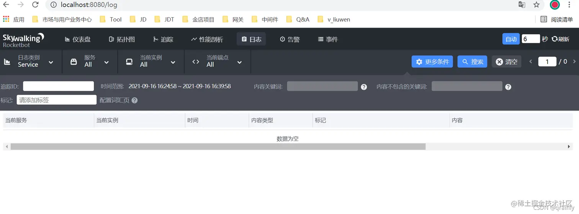Select the 日志 log tab
This screenshot has width=579, height=214.
251,39
